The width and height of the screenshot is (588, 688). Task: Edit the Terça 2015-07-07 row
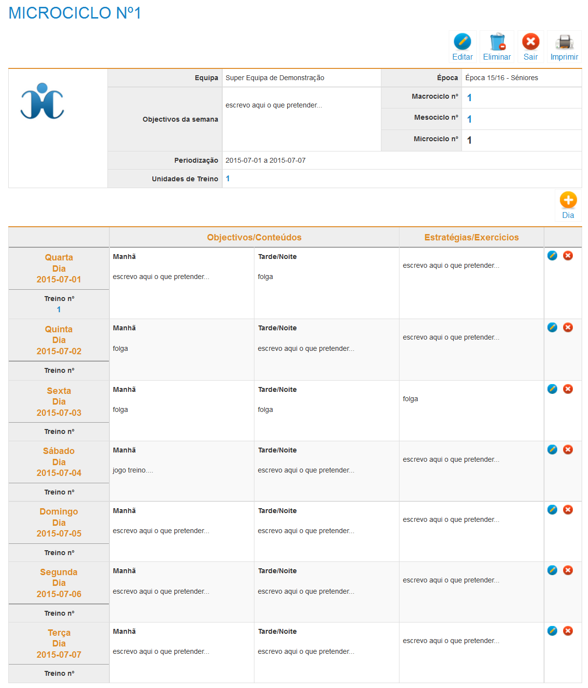(x=552, y=631)
